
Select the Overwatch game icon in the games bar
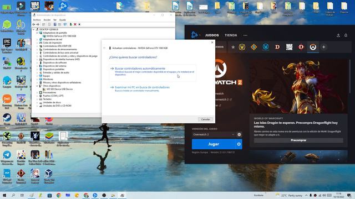[313, 47]
